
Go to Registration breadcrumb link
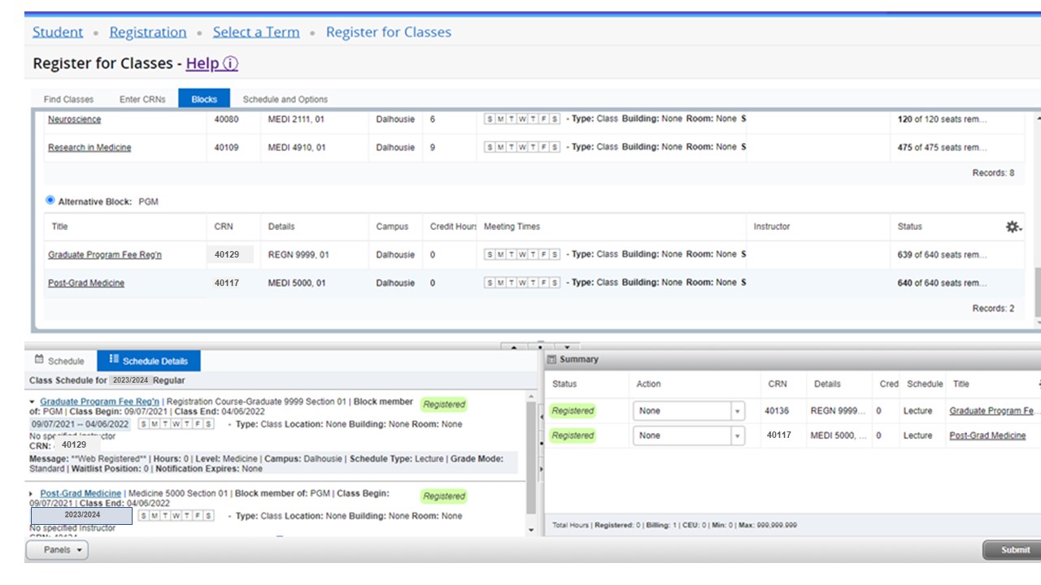[148, 32]
